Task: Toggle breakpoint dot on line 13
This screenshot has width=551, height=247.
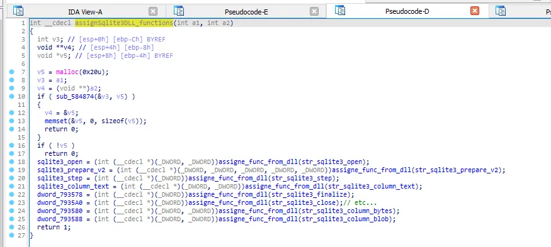Action: 11,121
